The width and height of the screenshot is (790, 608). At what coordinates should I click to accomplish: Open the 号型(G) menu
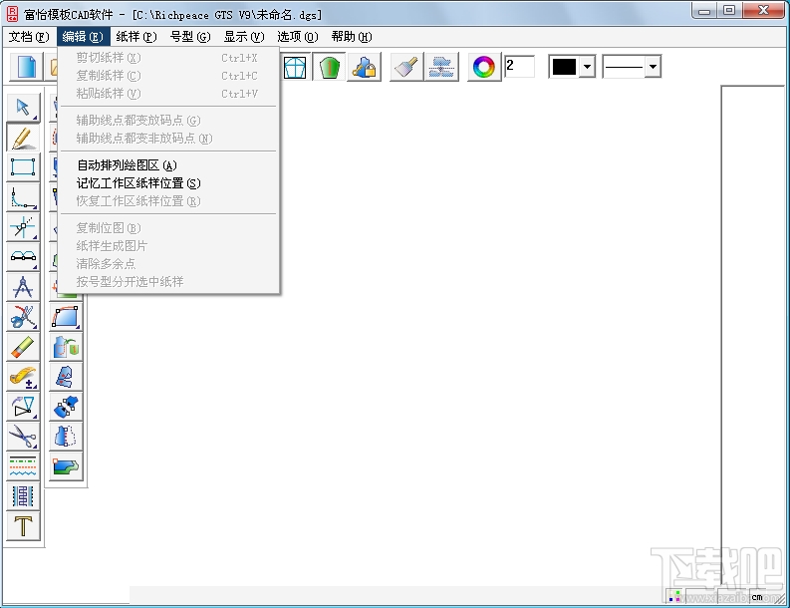tap(190, 37)
